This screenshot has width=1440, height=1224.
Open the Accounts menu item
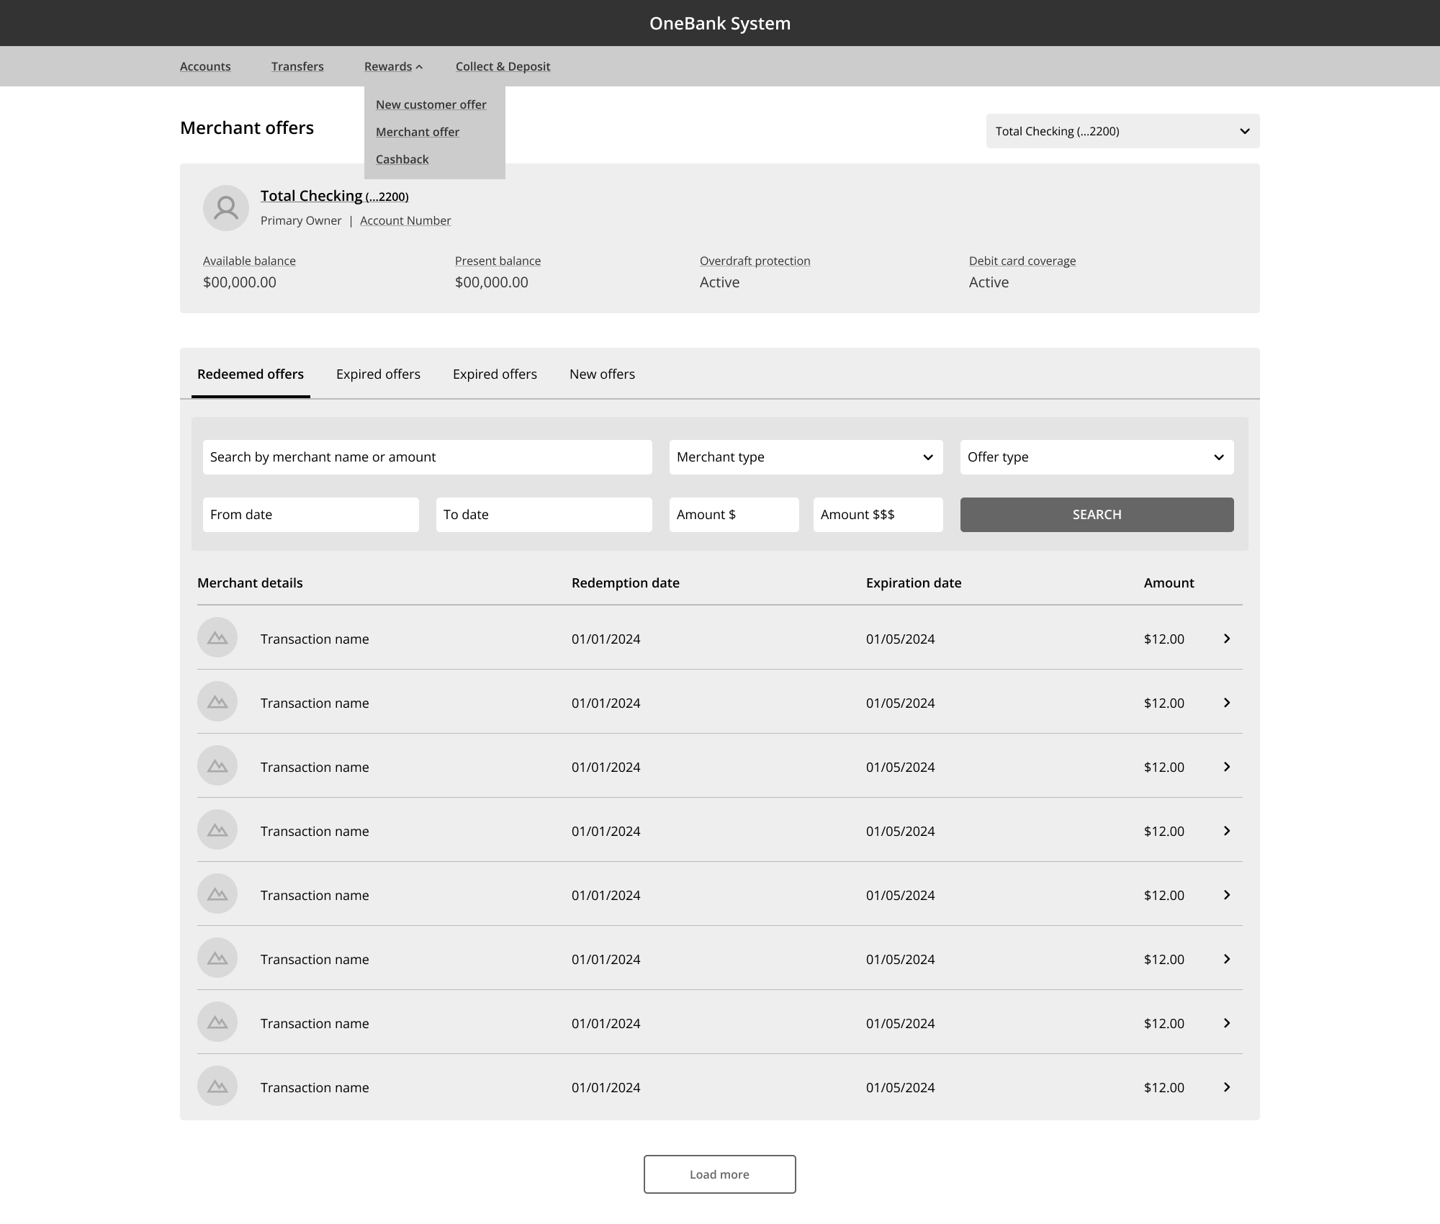coord(204,66)
